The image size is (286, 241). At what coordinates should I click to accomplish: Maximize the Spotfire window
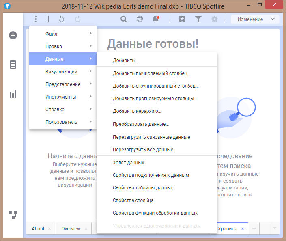tap(260, 5)
